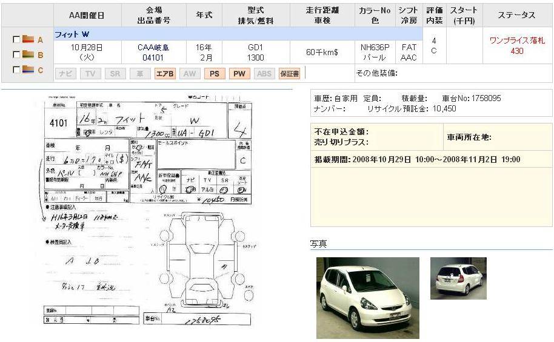The image size is (554, 342).
Task: Click the 掲載期間 listing period text
Action: (x=417, y=160)
